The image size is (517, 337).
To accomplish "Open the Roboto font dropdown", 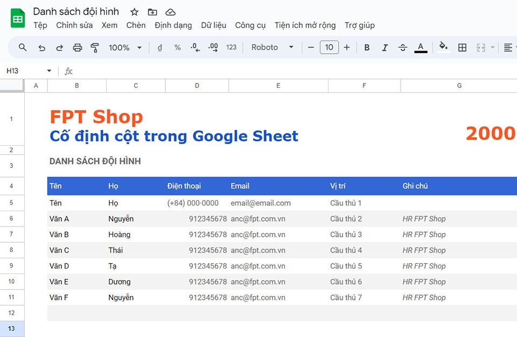I will (x=273, y=47).
